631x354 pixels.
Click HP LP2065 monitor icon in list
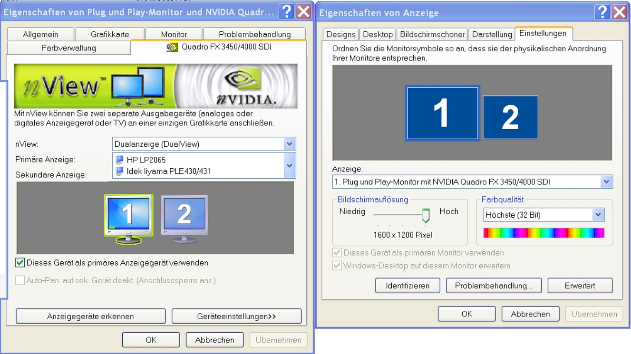pyautogui.click(x=119, y=160)
